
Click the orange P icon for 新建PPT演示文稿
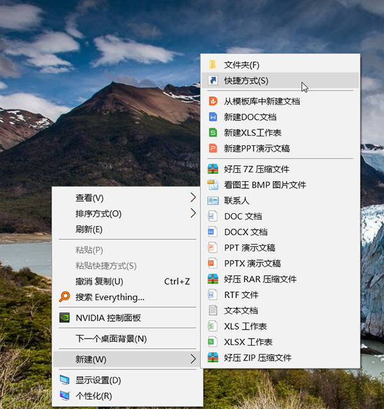(213, 148)
